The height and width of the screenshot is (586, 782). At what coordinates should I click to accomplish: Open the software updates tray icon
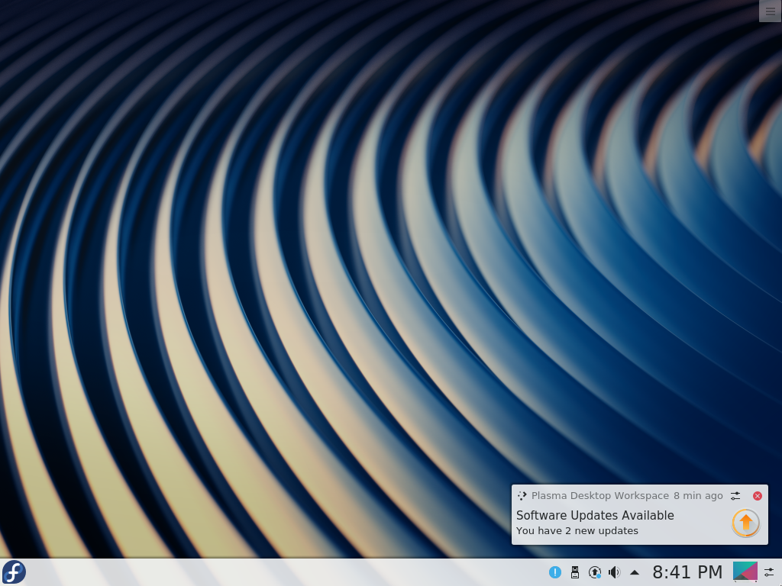click(594, 572)
